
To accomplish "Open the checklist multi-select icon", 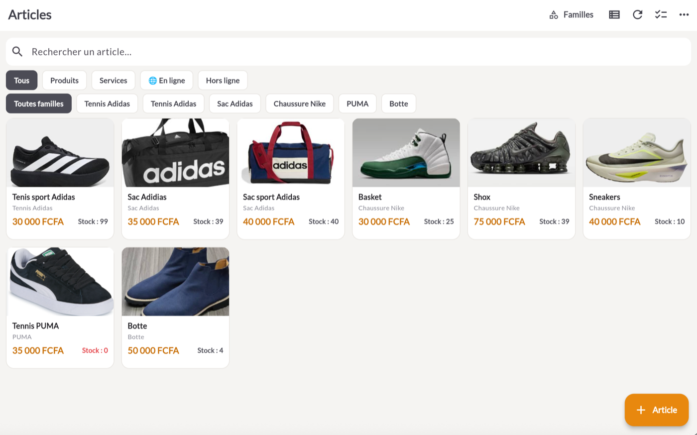I will click(x=661, y=15).
